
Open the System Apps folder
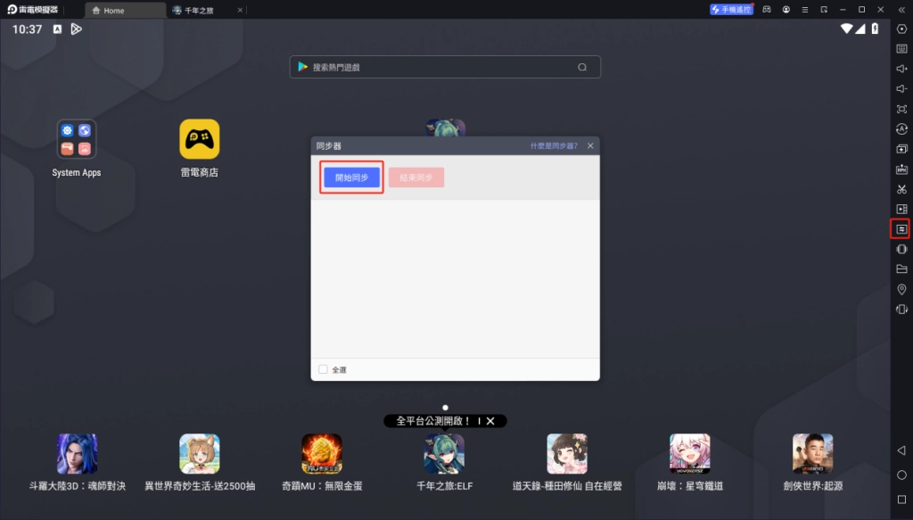[x=77, y=140]
